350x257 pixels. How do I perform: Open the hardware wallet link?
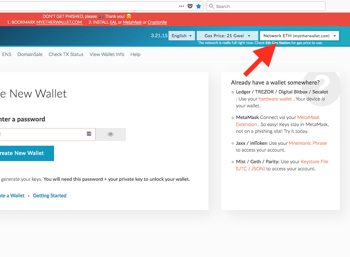pyautogui.click(x=275, y=99)
